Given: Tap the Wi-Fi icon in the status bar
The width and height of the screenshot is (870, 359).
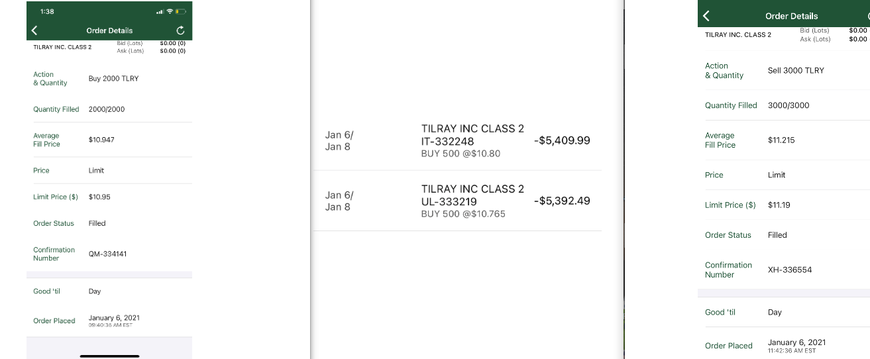Looking at the screenshot, I should point(170,12).
